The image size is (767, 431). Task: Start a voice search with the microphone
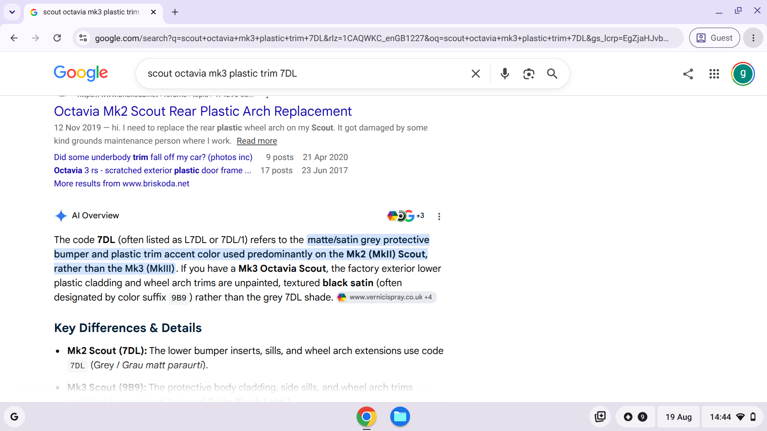tap(505, 73)
